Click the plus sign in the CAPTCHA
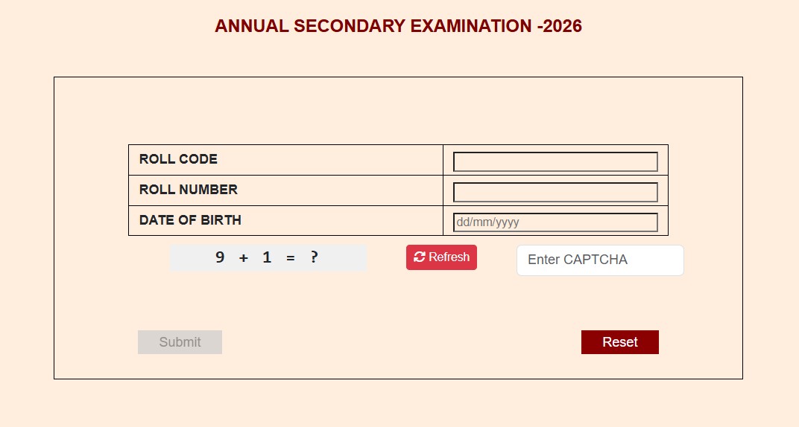The width and height of the screenshot is (799, 427). (244, 258)
